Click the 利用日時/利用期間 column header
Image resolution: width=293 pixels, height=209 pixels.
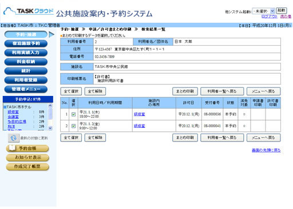105,103
